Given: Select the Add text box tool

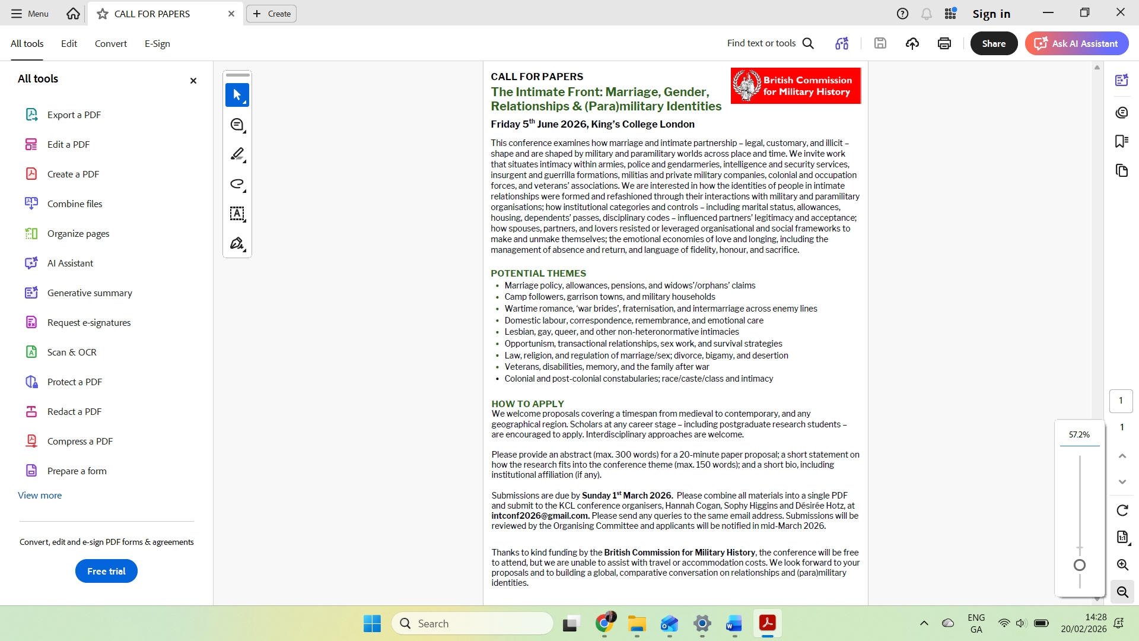Looking at the screenshot, I should tap(237, 214).
